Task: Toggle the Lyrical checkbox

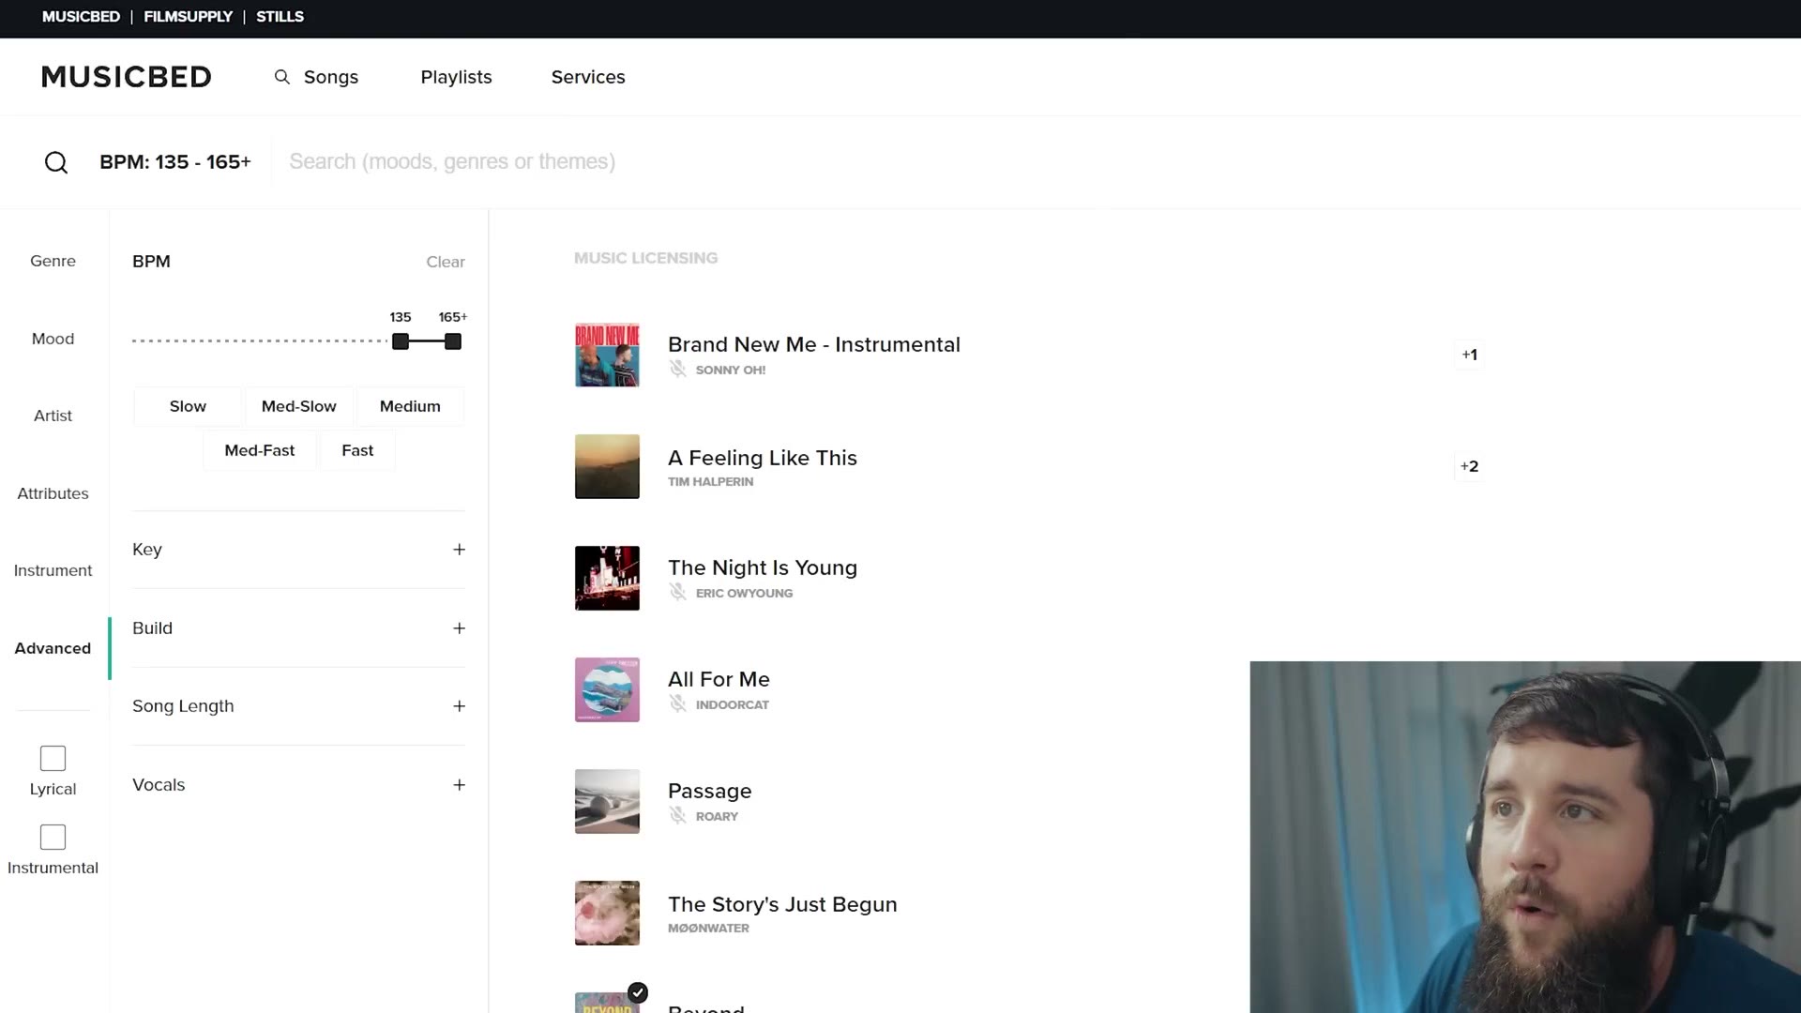Action: tap(53, 758)
